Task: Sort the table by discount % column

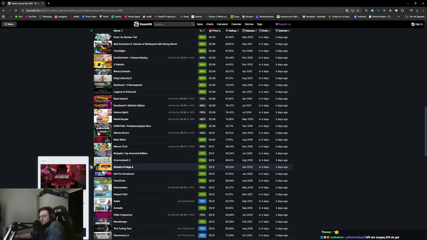Action: pyautogui.click(x=202, y=31)
